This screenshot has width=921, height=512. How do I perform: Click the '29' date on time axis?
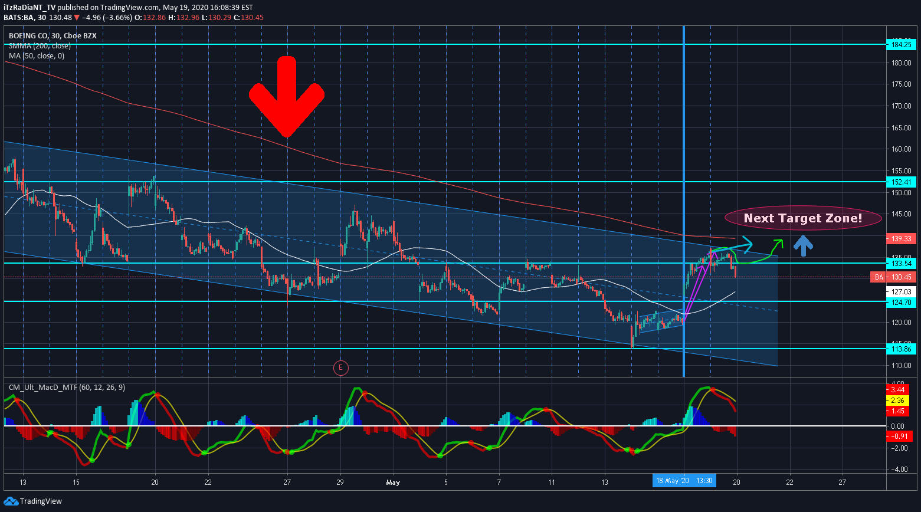point(340,483)
